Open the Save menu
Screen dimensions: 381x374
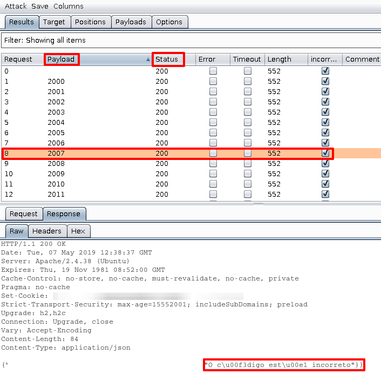(x=39, y=6)
